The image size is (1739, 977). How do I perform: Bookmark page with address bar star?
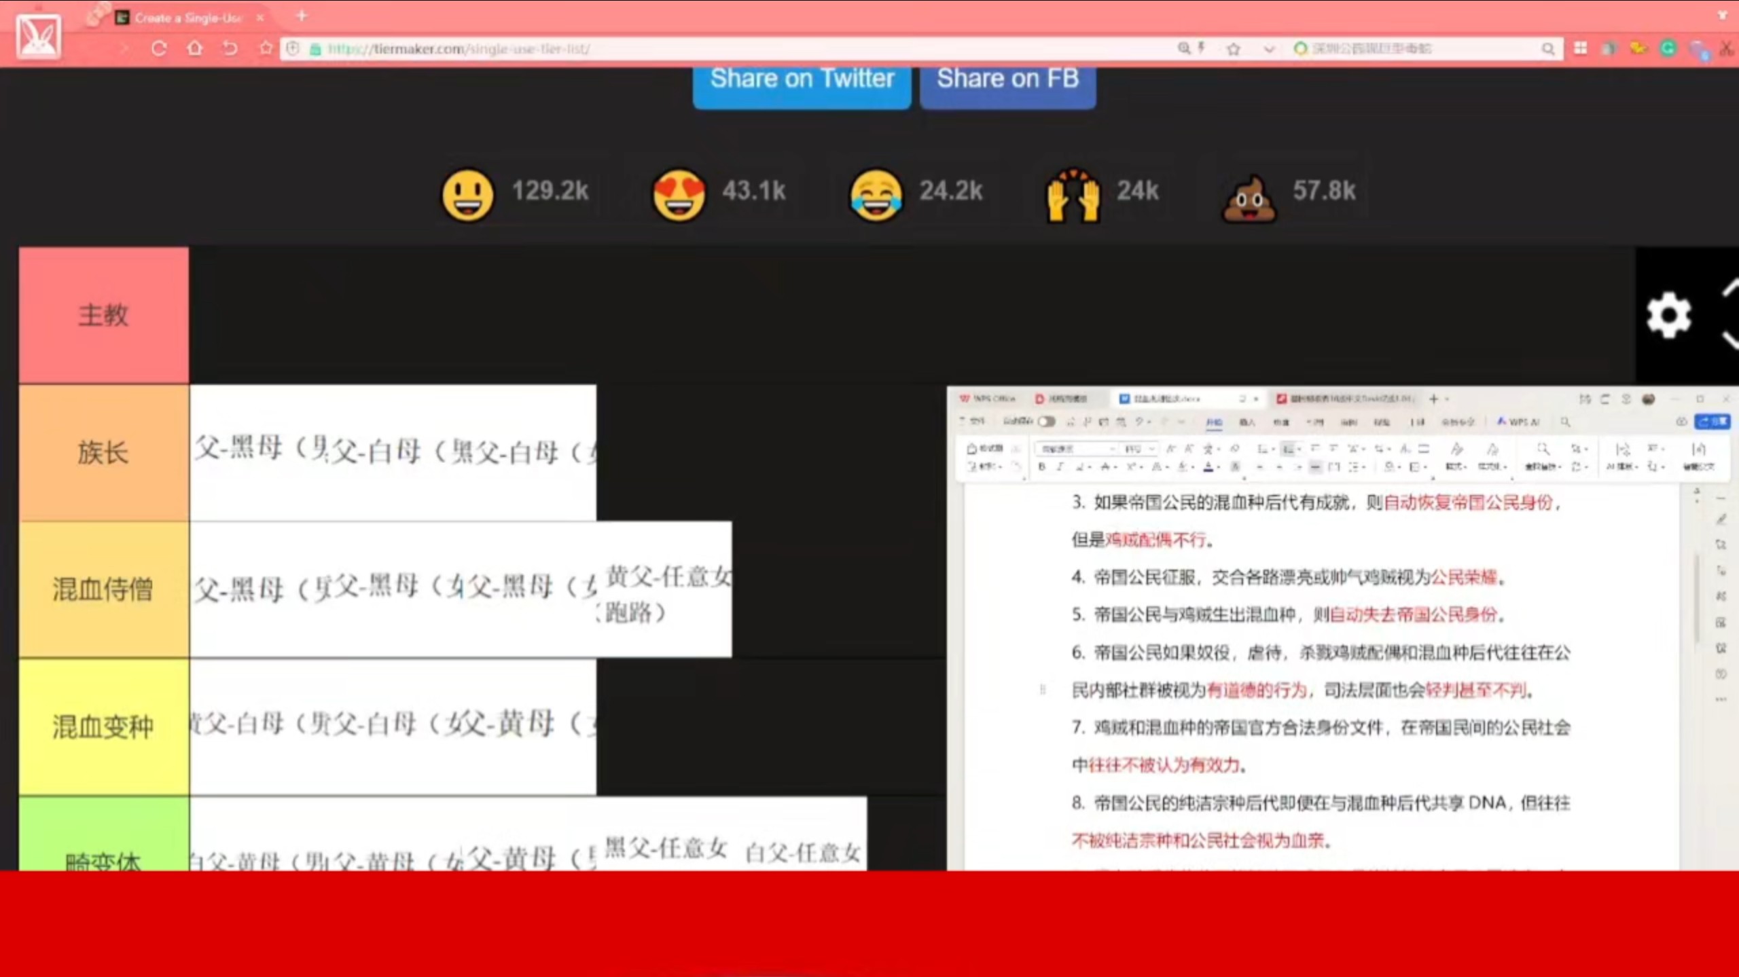point(1234,49)
